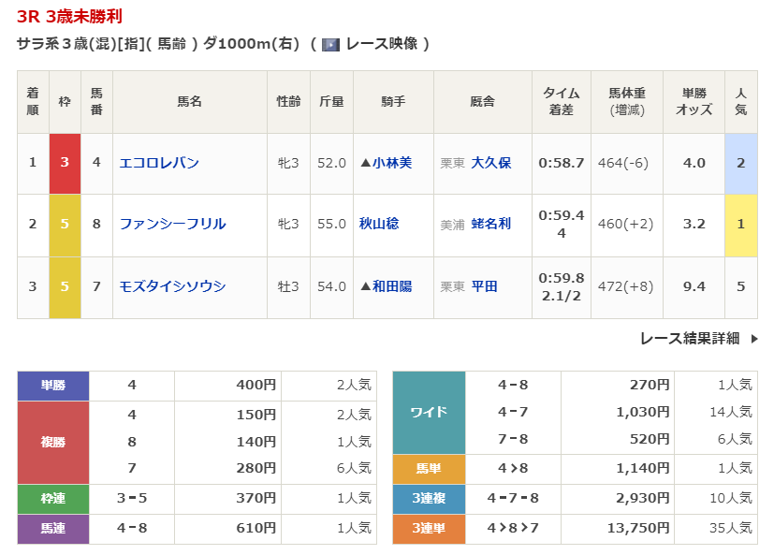Select the 馬連 payout label
Viewport: 774px width, 555px height.
53,529
